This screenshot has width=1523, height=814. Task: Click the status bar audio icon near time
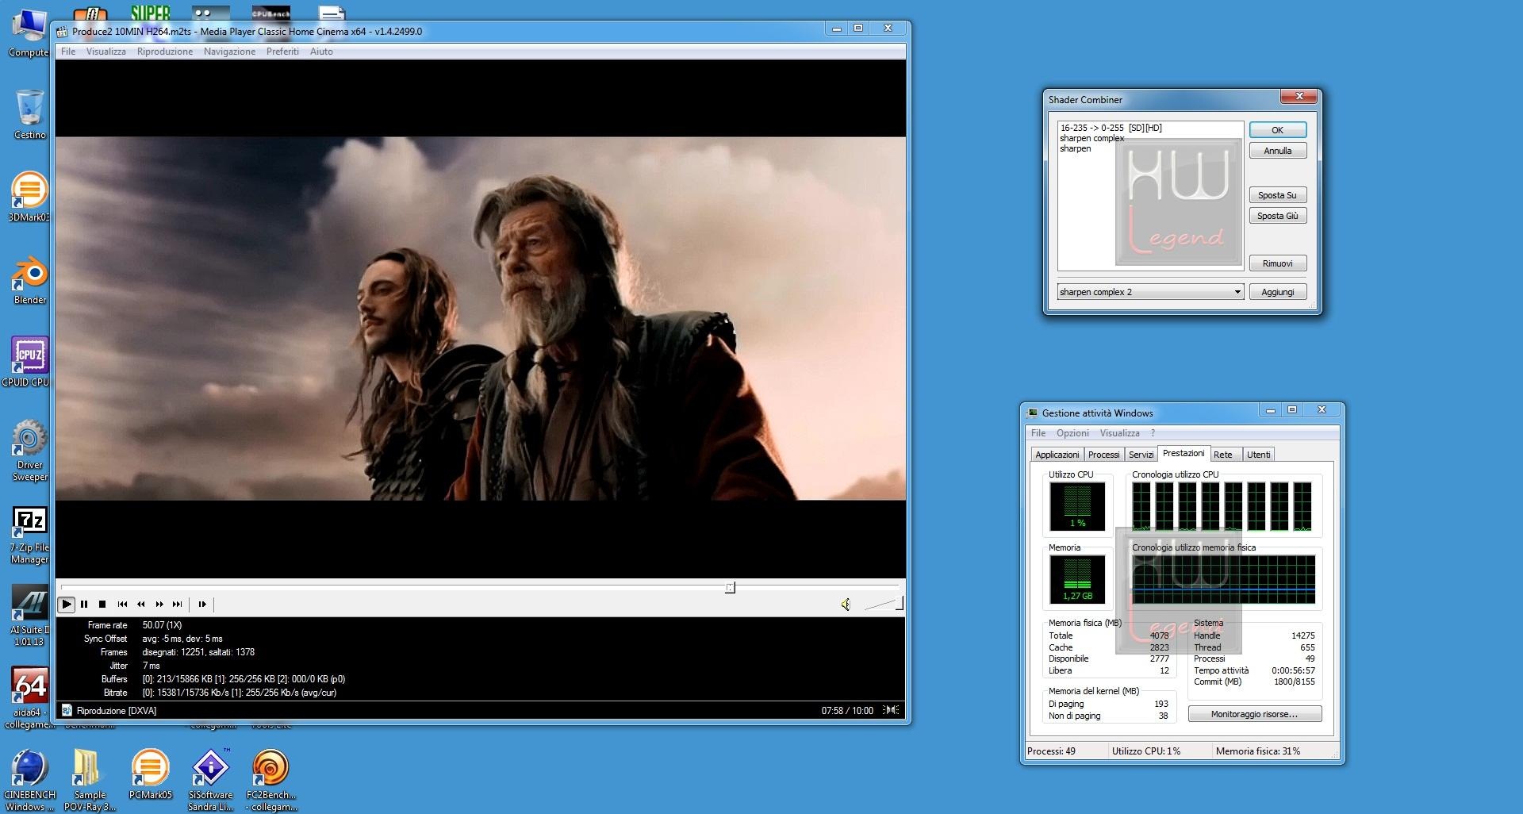[x=891, y=710]
